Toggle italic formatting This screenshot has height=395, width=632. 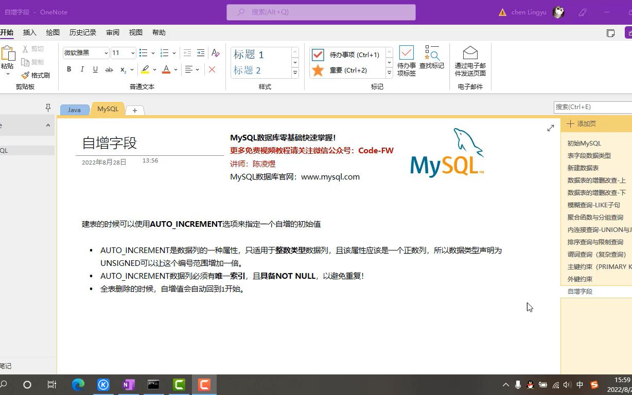coord(82,69)
